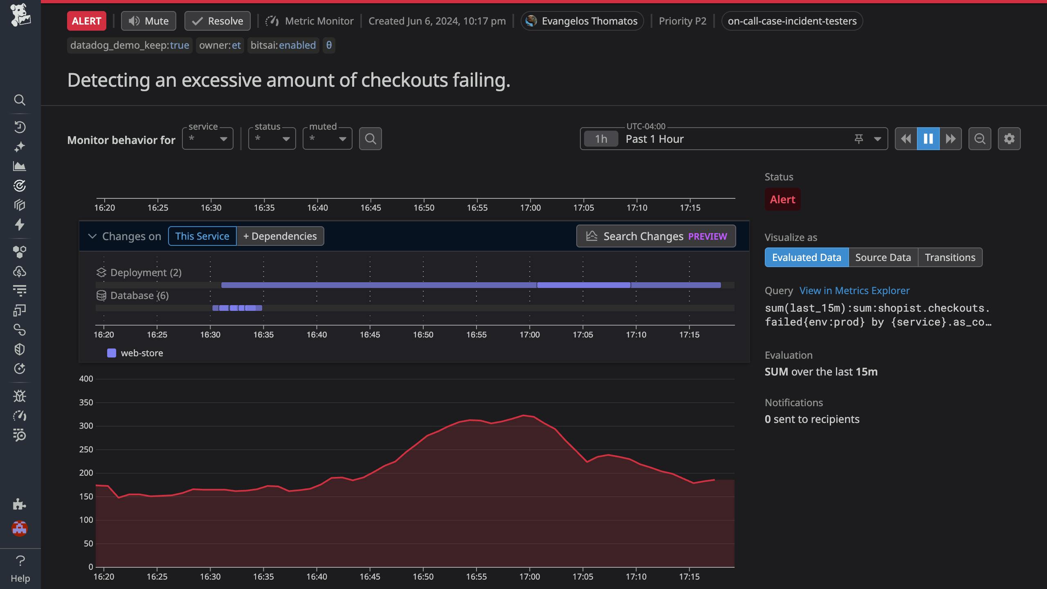Collapse the Changes on panel chevron
The width and height of the screenshot is (1047, 589).
[92, 236]
